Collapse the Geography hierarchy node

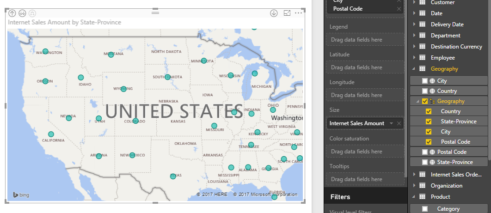[x=418, y=101]
